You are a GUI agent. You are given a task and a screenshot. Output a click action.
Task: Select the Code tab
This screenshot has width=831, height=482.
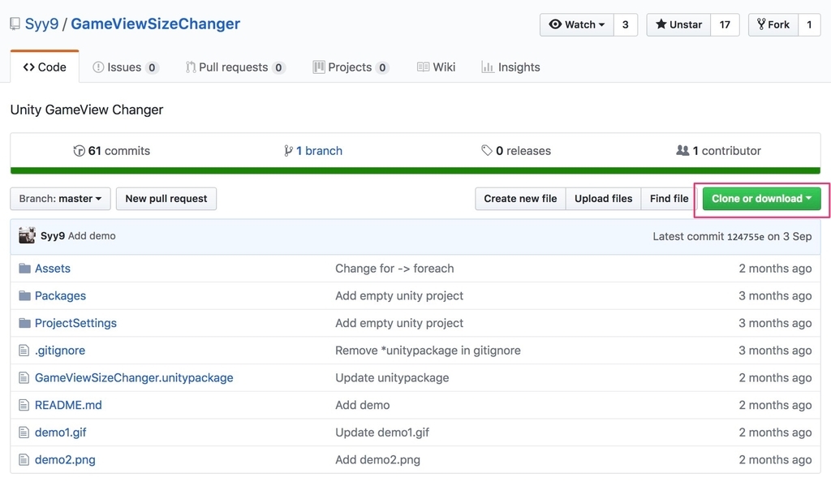[45, 67]
